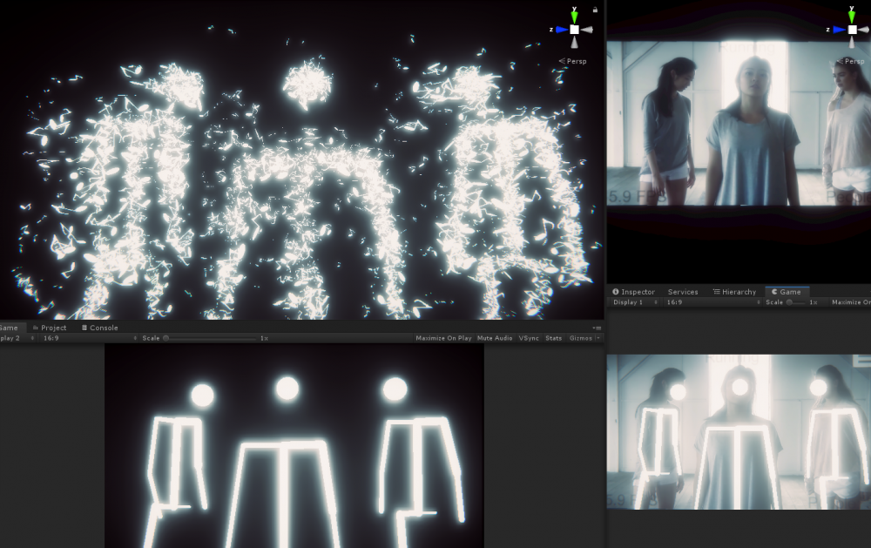The width and height of the screenshot is (871, 548).
Task: Enable Maximize On Play in left Game view
Action: tap(443, 338)
